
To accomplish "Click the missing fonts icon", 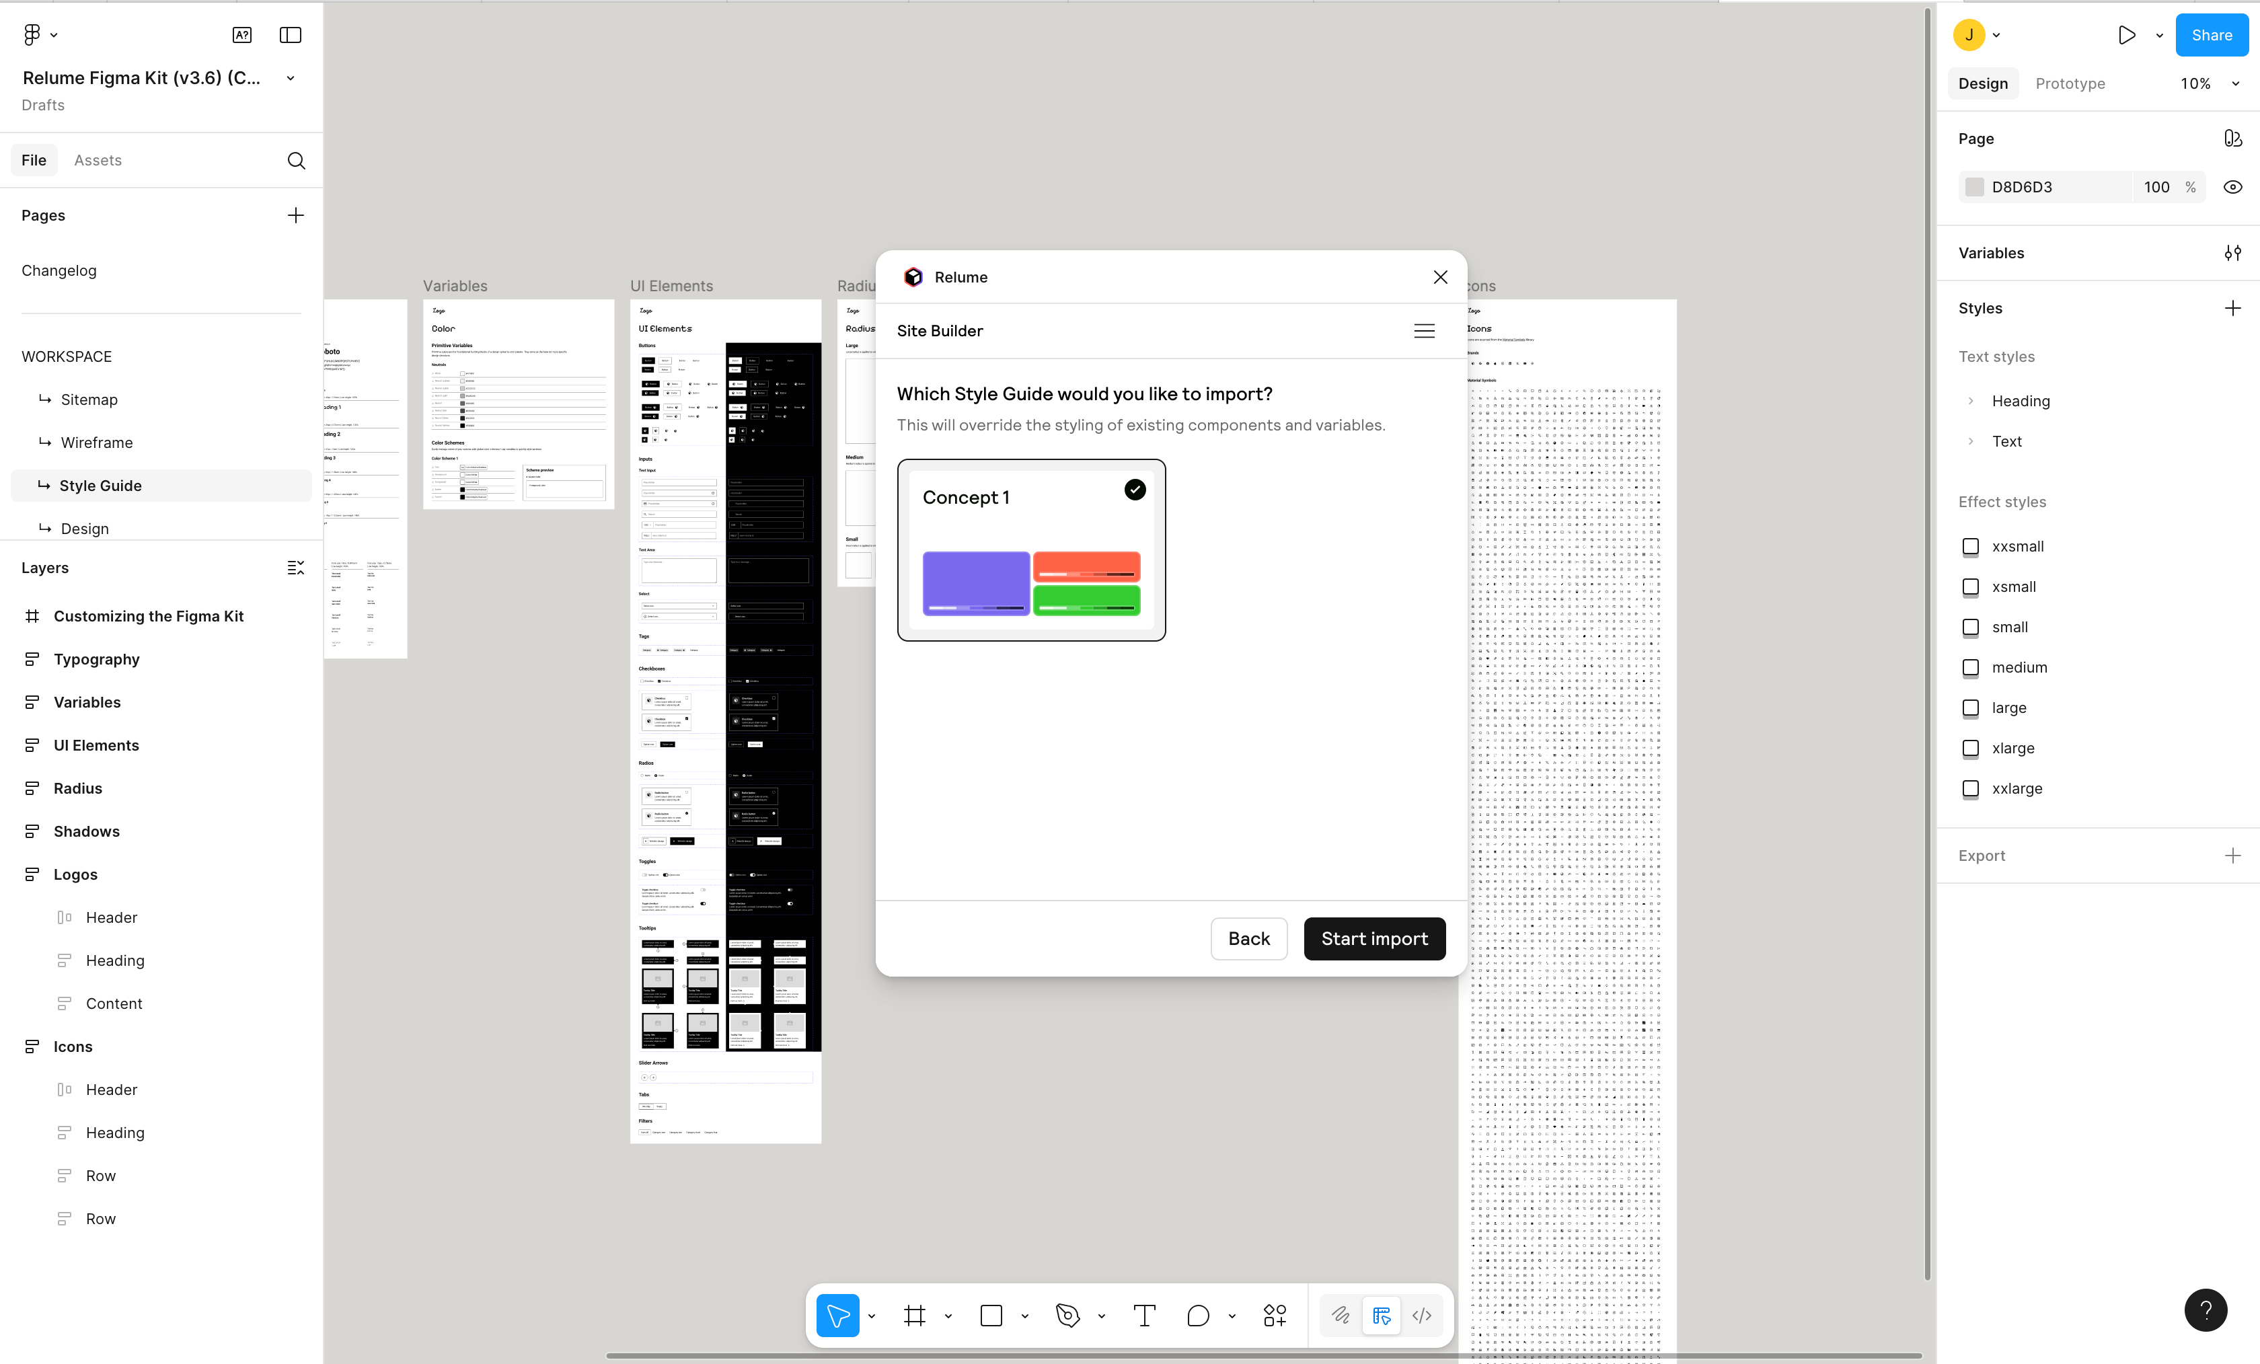I will (242, 35).
